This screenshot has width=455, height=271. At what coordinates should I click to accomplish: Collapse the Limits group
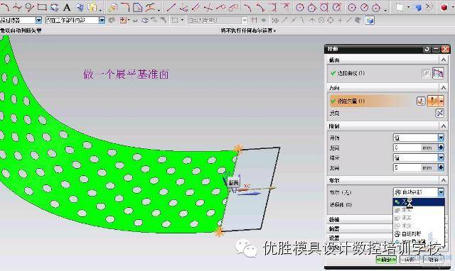[444, 126]
